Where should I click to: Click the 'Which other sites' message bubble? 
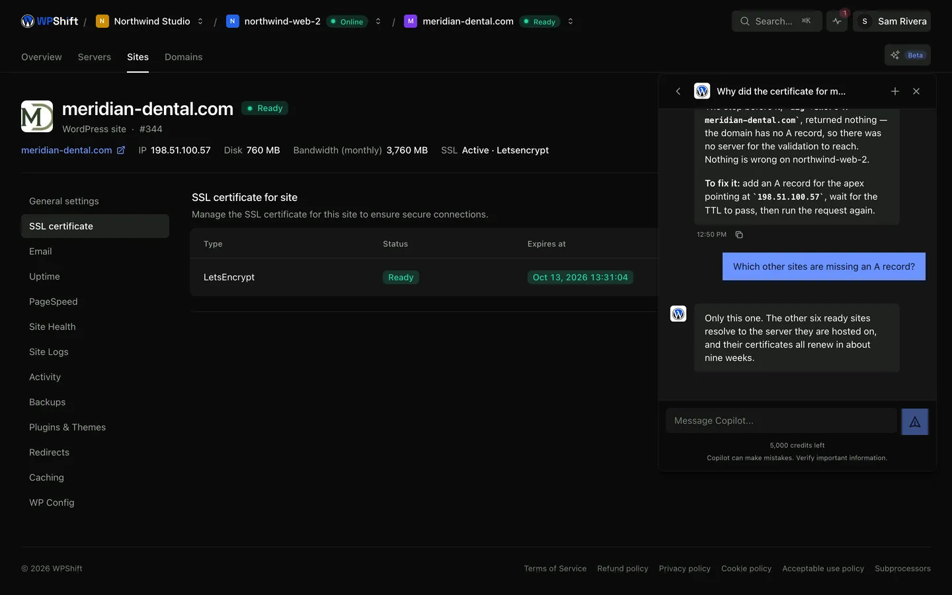pyautogui.click(x=824, y=266)
